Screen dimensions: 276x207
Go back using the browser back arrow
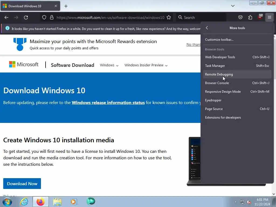pos(6,18)
